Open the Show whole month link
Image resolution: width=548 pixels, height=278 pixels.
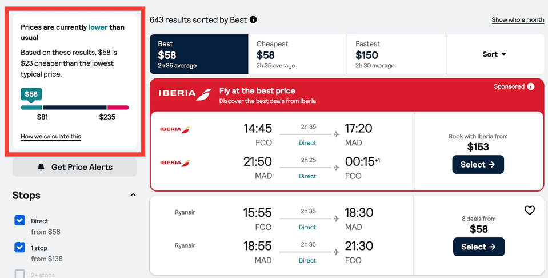pyautogui.click(x=518, y=20)
